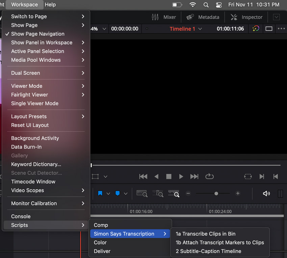Click the transform overlay tool icon
Screen dimensions: 287x258
point(95,176)
